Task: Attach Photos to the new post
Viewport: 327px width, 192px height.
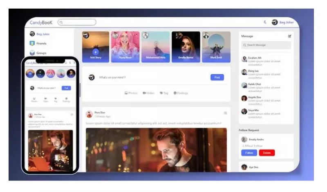Action: coord(131,93)
